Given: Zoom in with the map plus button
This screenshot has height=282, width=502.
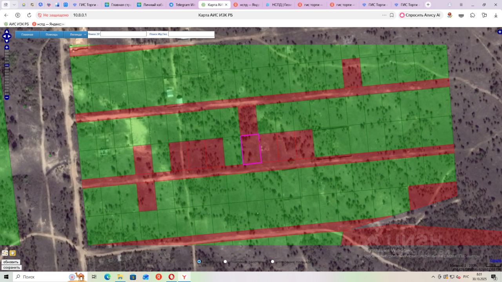Looking at the screenshot, I should 7,47.
